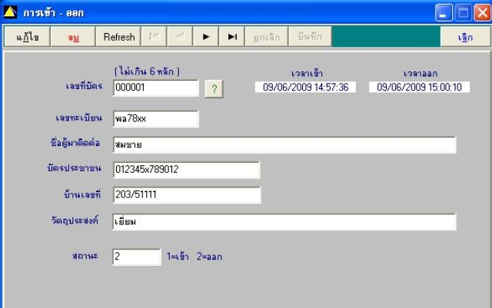Select the ID card field 012345x789012
492x308 pixels.
tap(186, 170)
